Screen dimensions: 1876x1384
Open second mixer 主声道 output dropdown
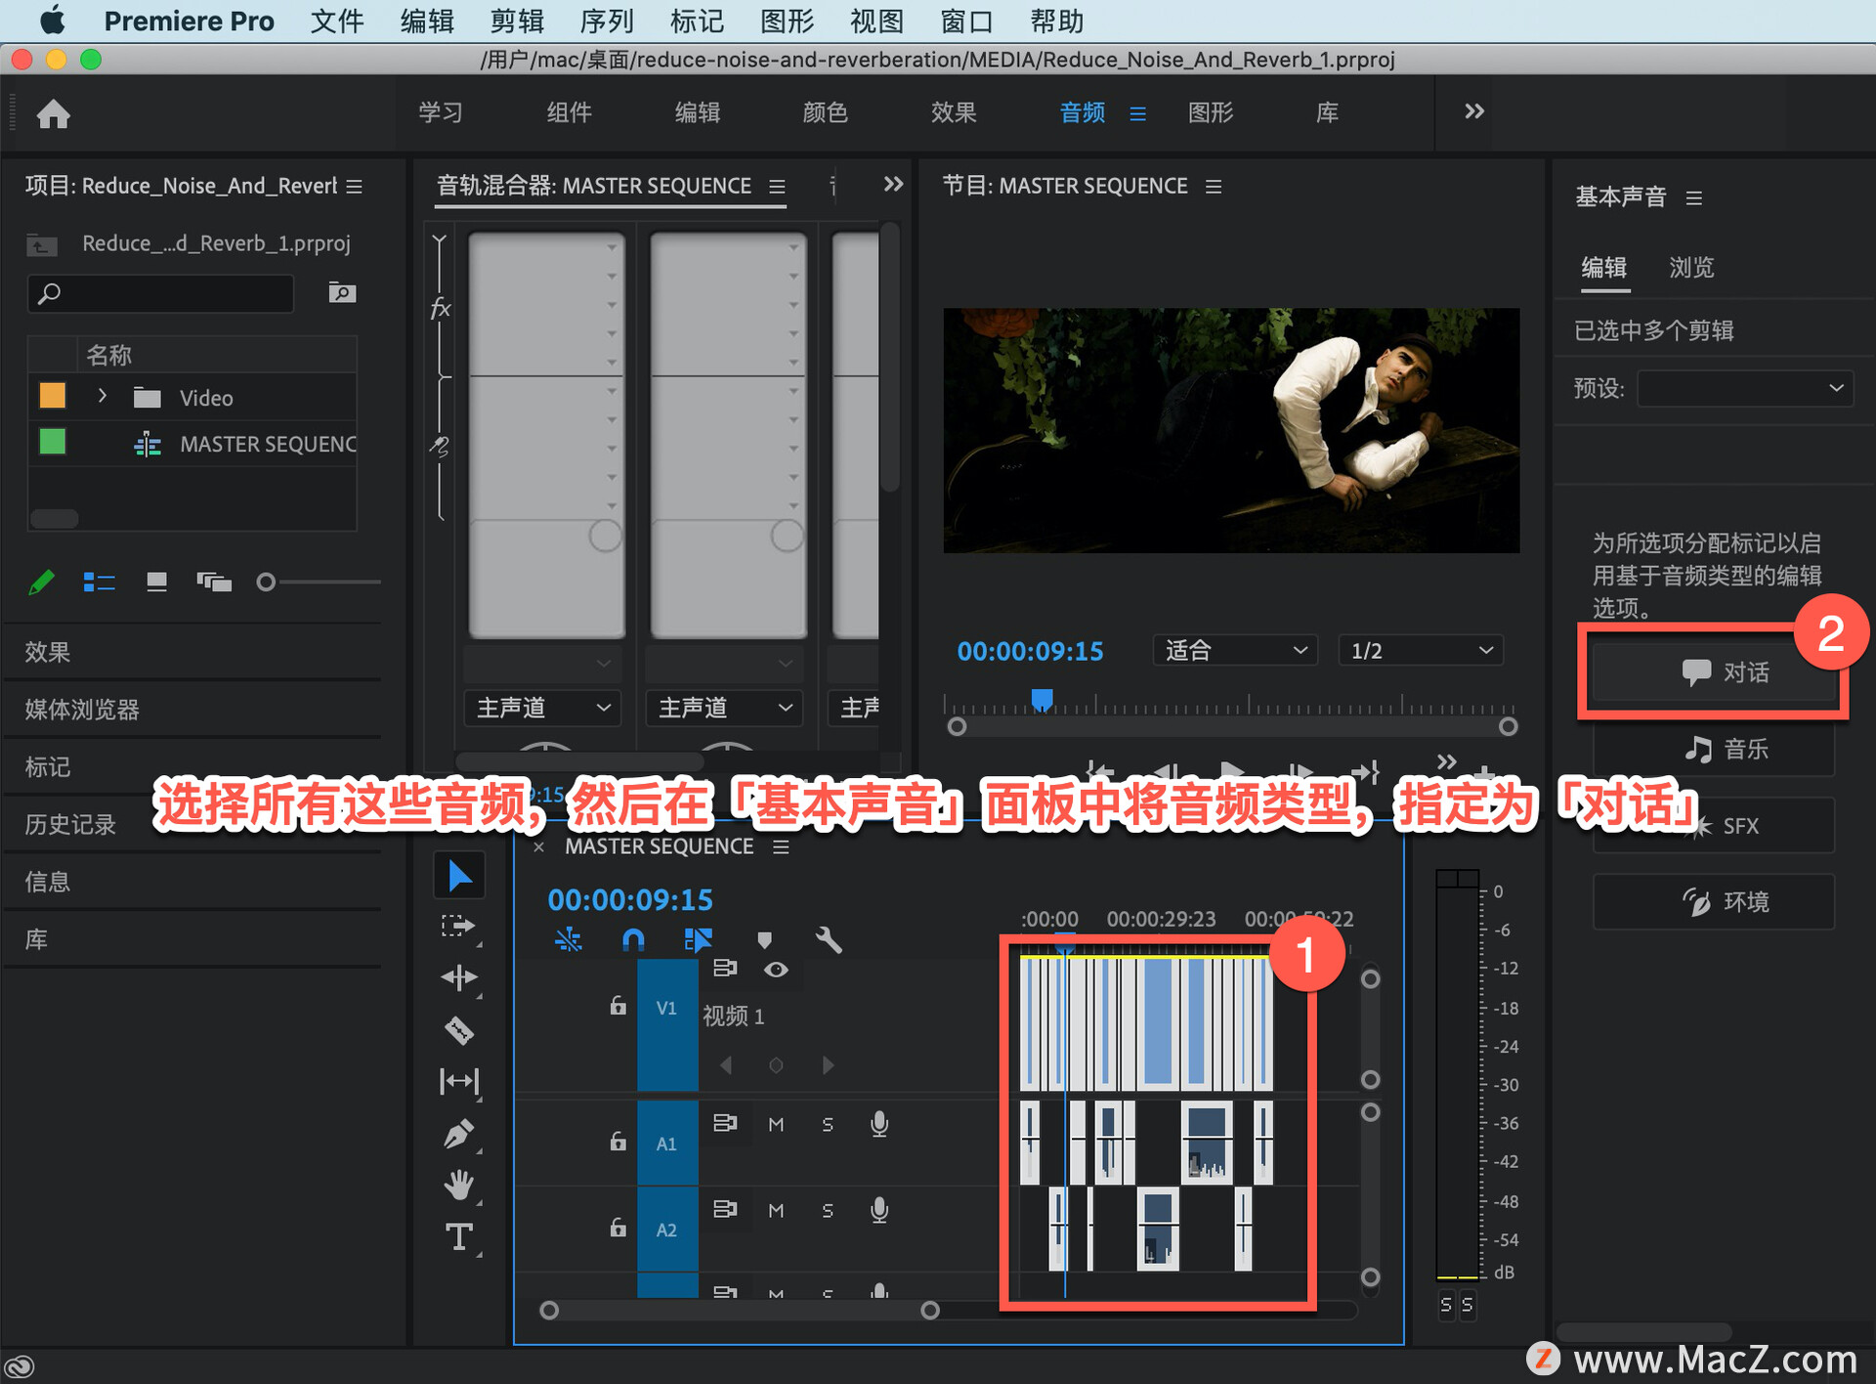pos(724,707)
